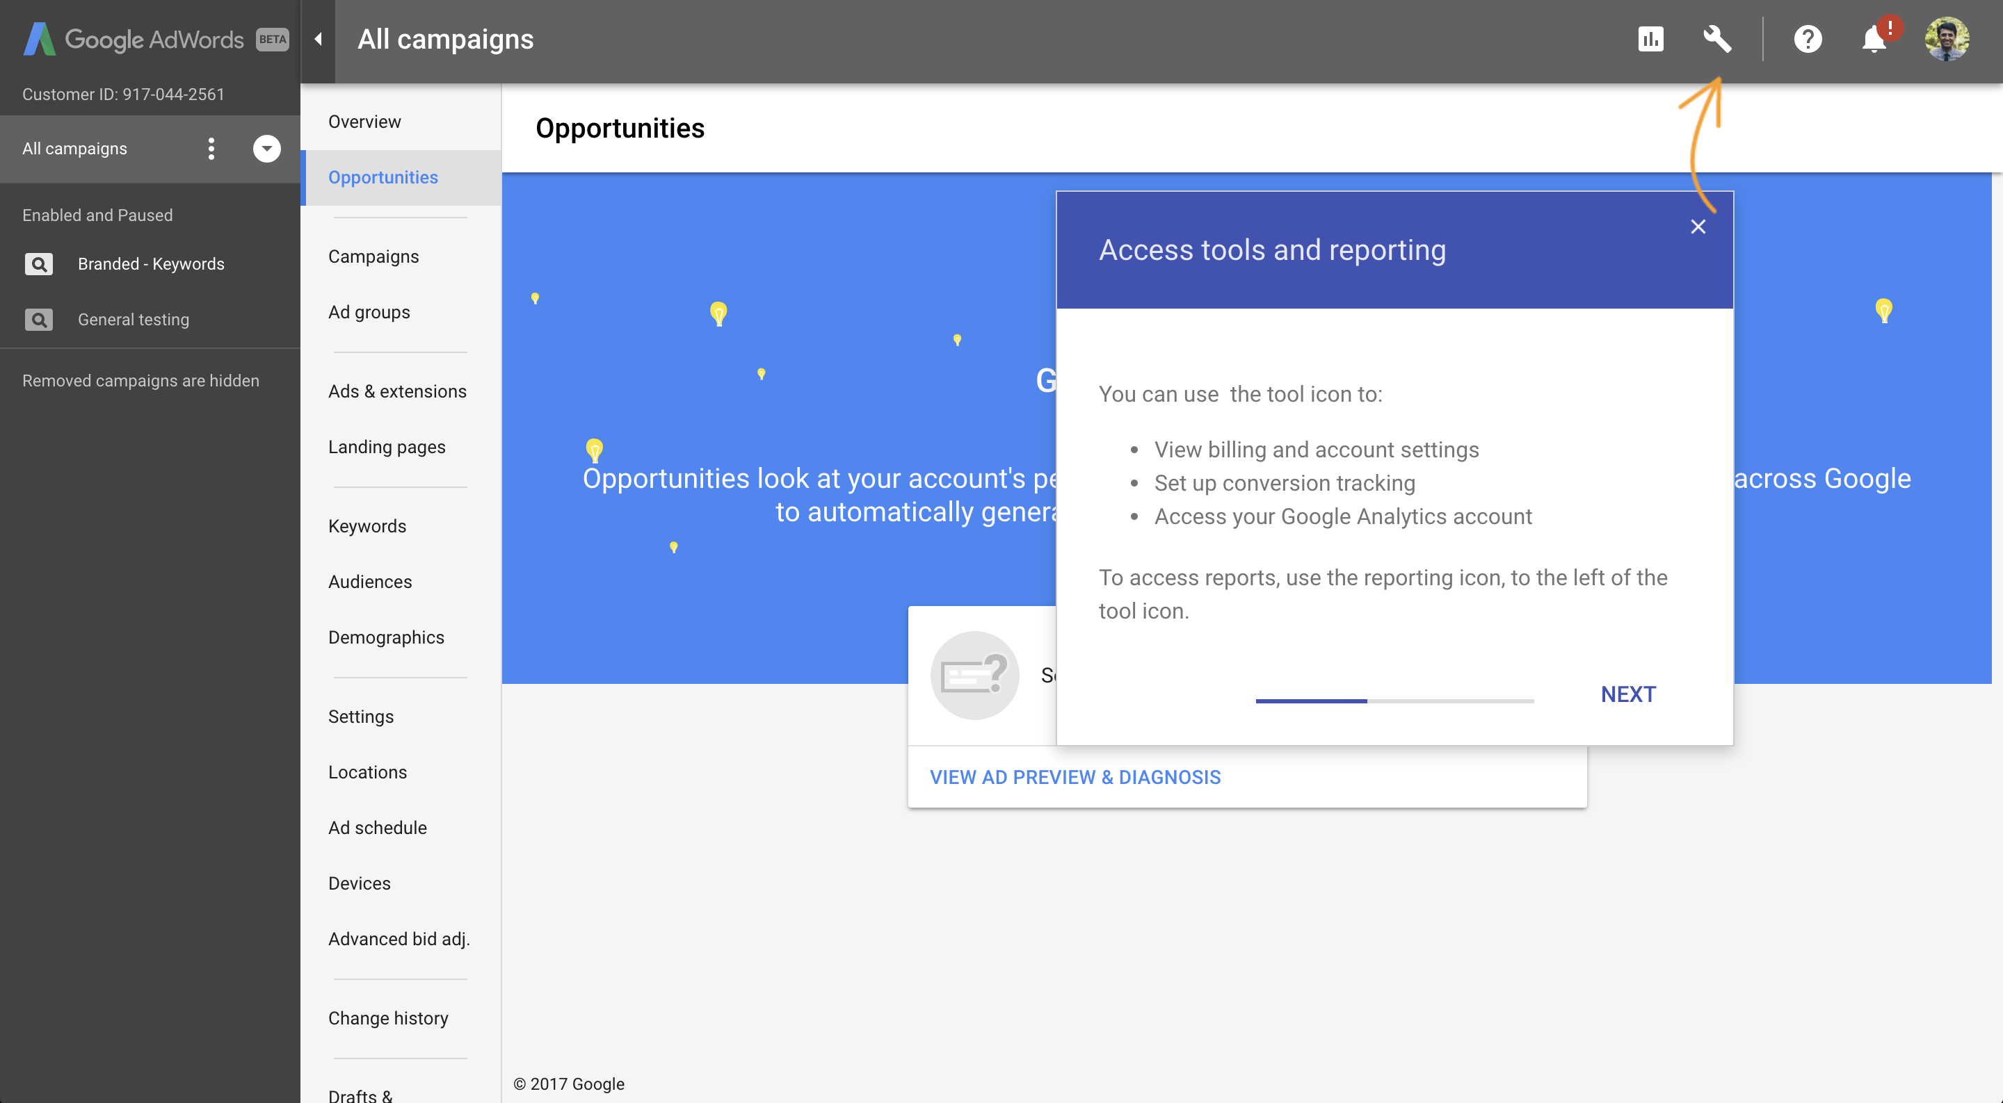Open the user profile avatar
The height and width of the screenshot is (1103, 2003).
click(x=1946, y=39)
